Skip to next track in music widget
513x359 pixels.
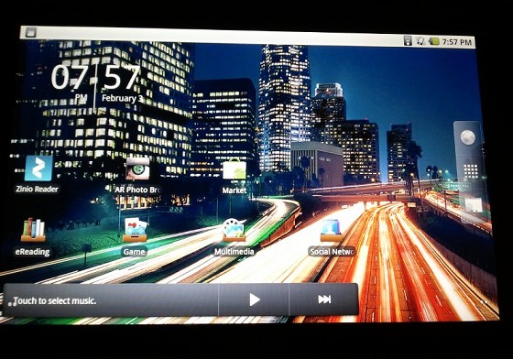point(324,299)
